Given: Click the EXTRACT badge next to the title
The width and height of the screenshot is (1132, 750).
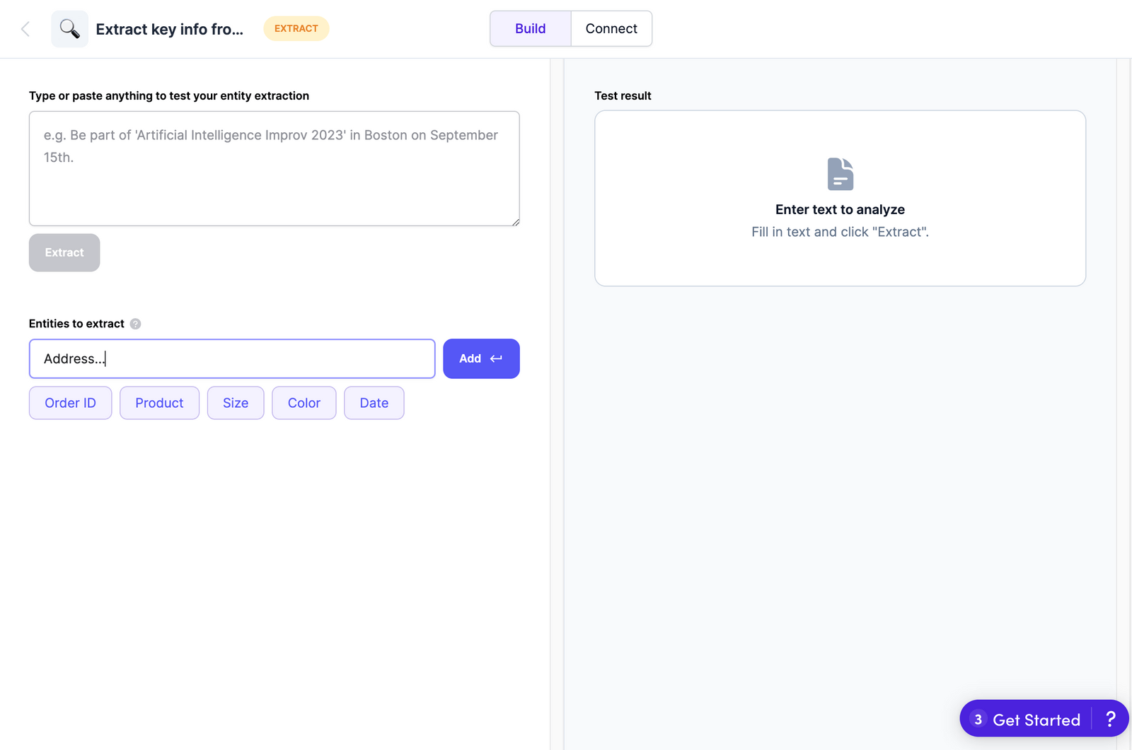Looking at the screenshot, I should pyautogui.click(x=296, y=28).
